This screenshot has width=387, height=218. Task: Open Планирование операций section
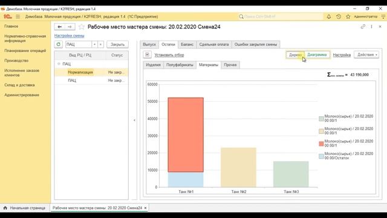point(25,51)
